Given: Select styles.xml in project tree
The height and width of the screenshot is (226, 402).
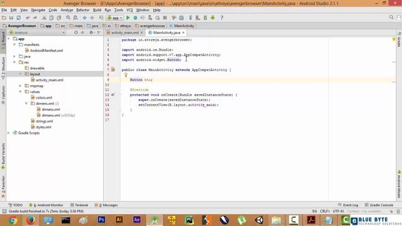Looking at the screenshot, I should (41, 127).
